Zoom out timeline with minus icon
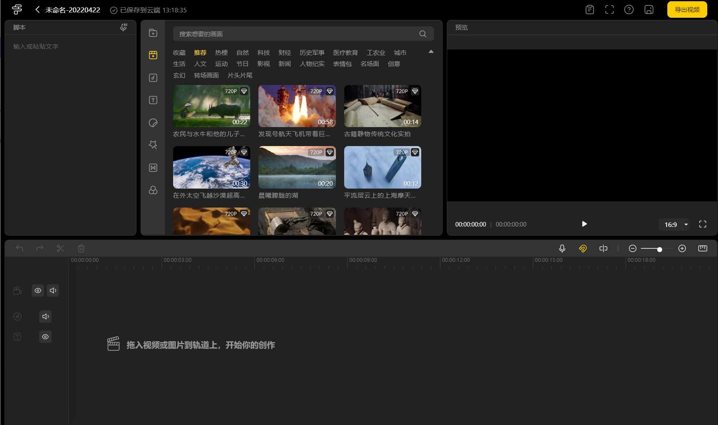Screen dimensions: 718x425 pos(633,248)
